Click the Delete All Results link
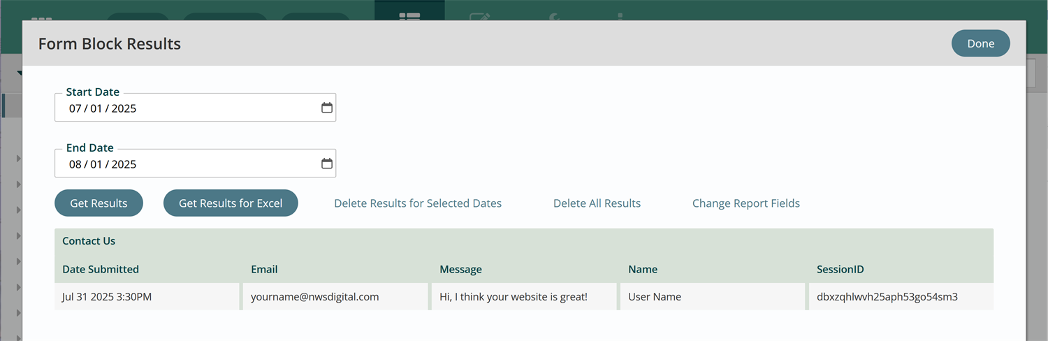This screenshot has width=1048, height=341. tap(597, 203)
